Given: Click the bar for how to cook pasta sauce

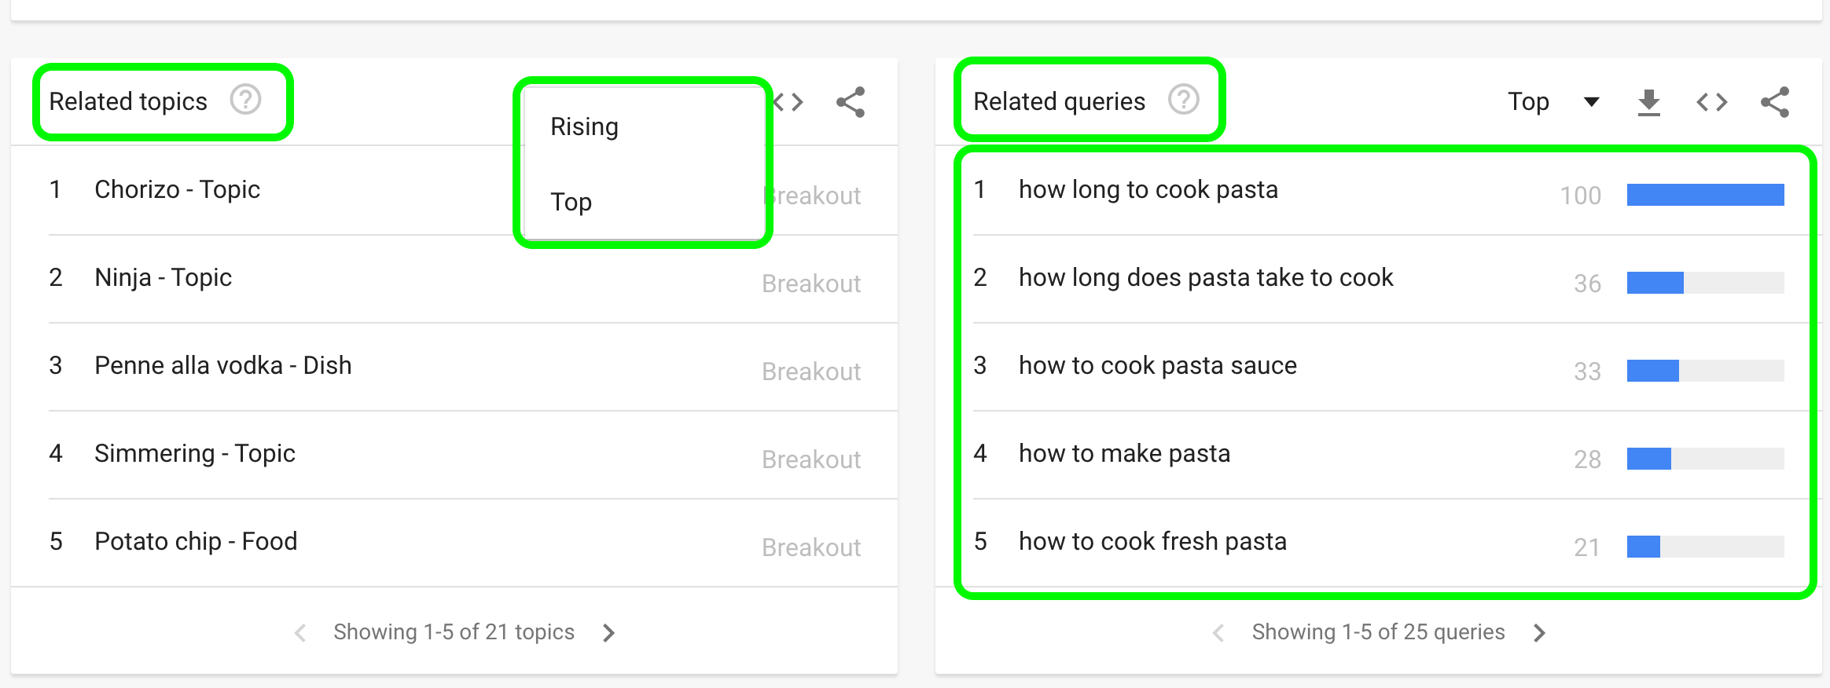Looking at the screenshot, I should 1705,371.
